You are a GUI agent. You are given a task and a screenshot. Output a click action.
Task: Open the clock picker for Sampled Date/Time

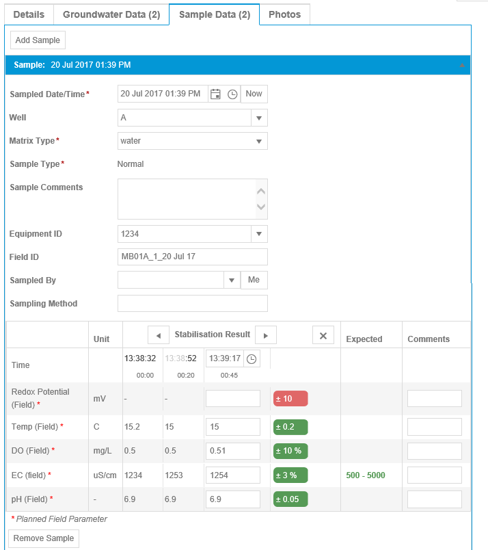(x=232, y=94)
